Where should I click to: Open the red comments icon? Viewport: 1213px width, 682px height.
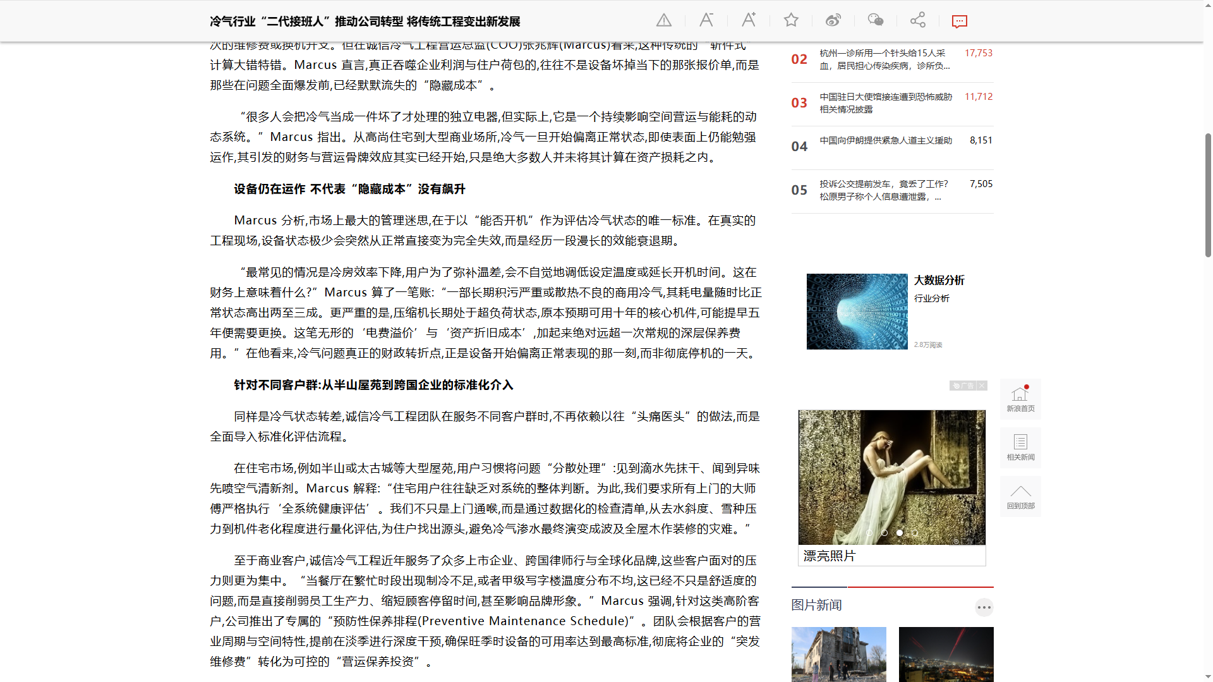tap(960, 21)
